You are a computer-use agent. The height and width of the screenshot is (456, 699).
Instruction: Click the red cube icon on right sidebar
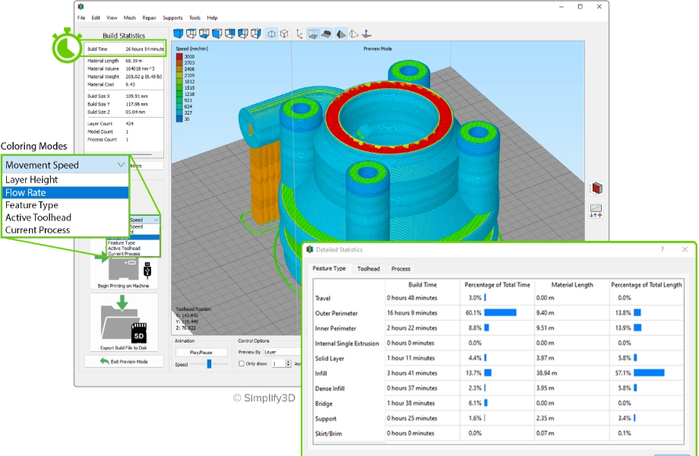coord(596,188)
